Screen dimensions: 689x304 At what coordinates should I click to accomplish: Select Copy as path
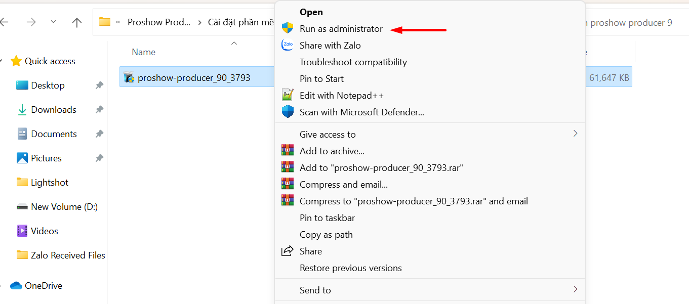click(326, 235)
